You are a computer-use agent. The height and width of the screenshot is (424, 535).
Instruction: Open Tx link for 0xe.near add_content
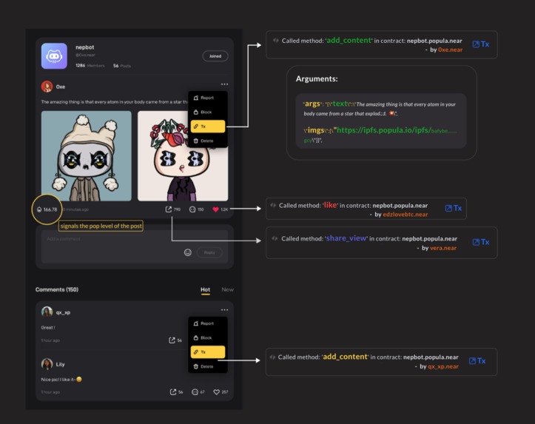(481, 44)
